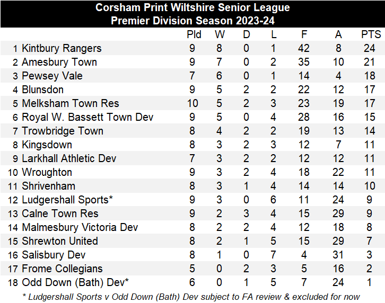Screen dimensions: 385x303
Task: Select Frome Collegians team name
Action: pos(62,269)
